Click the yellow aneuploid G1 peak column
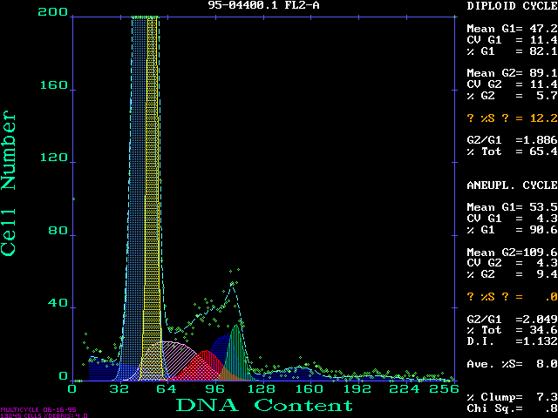Viewport: 558px width, 418px height. pyautogui.click(x=152, y=199)
